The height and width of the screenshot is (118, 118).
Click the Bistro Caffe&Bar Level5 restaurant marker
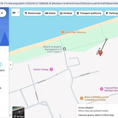tap(82, 98)
